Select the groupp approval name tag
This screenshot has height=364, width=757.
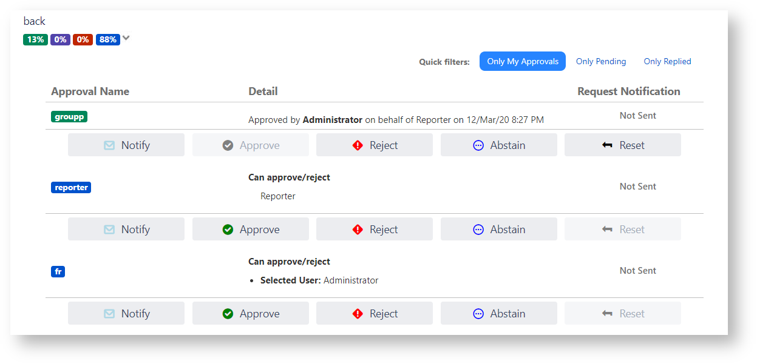(x=69, y=117)
